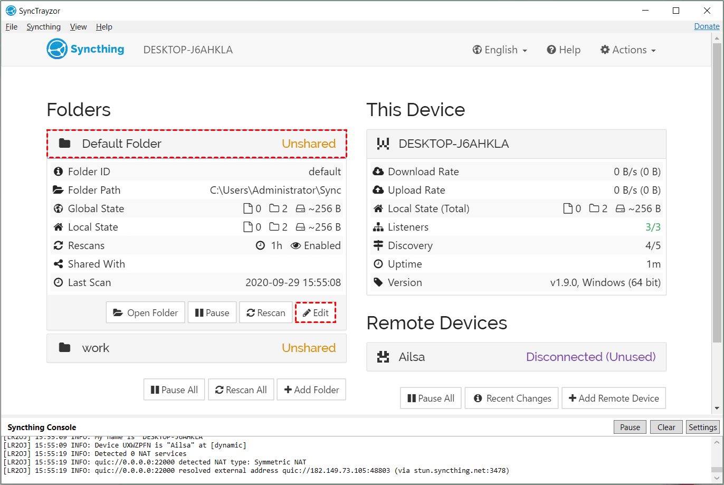Pause the Default Folder
The height and width of the screenshot is (485, 724).
(212, 313)
